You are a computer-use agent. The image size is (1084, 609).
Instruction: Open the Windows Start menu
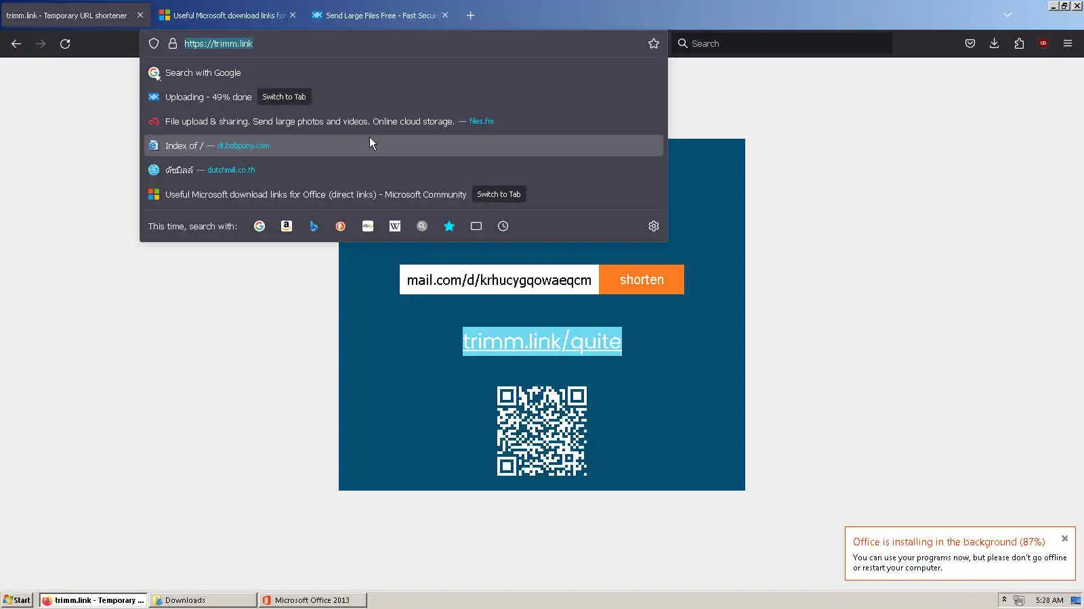[17, 600]
